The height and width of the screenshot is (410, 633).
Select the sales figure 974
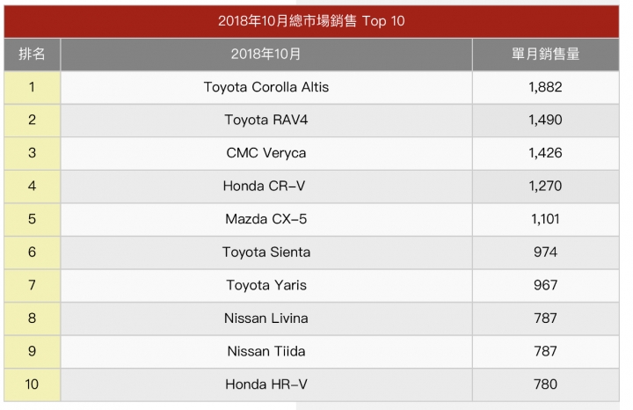[545, 253]
